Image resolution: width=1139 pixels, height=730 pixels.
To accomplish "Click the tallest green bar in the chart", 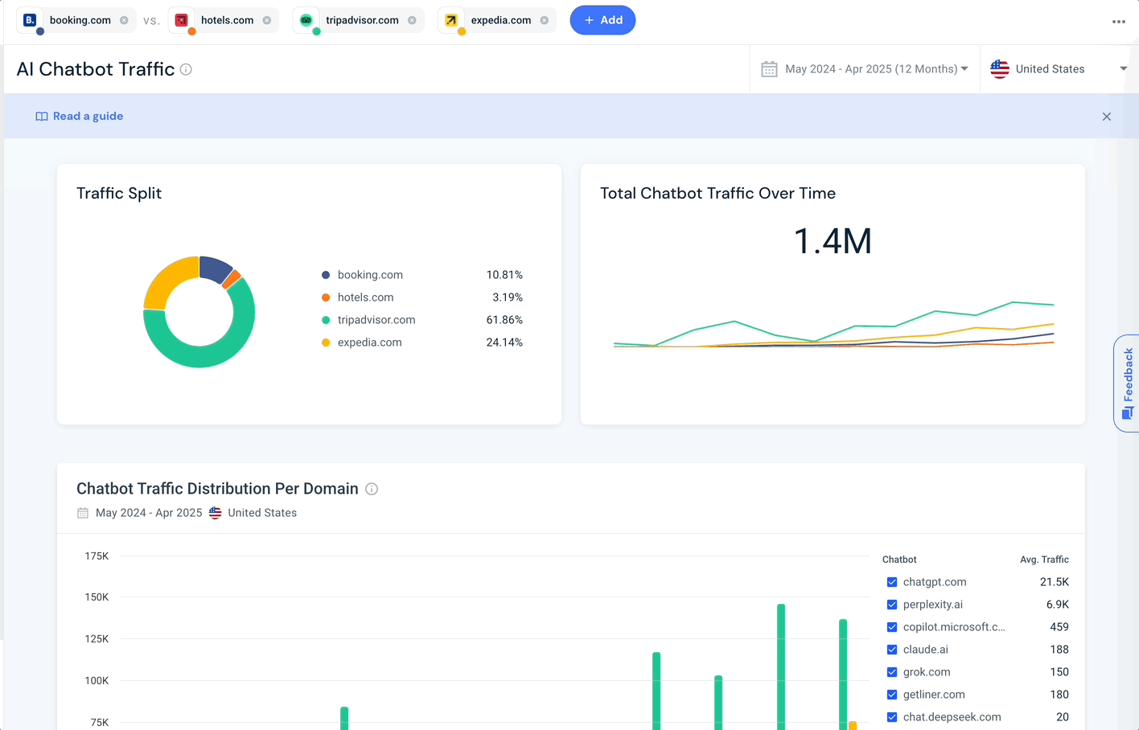I will 781,667.
